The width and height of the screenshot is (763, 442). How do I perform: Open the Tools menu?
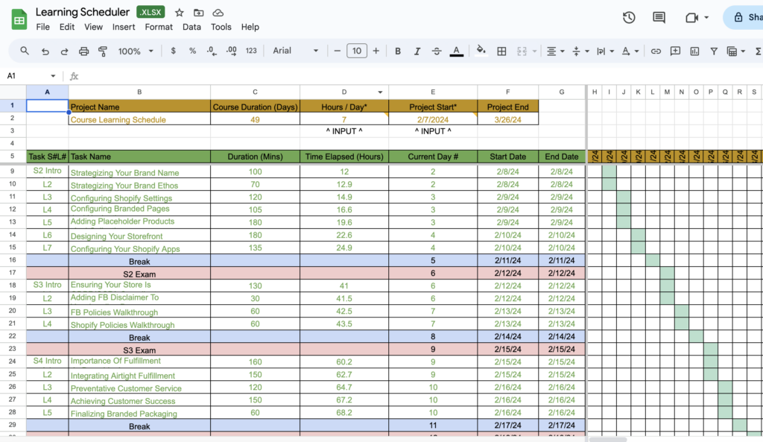(221, 27)
